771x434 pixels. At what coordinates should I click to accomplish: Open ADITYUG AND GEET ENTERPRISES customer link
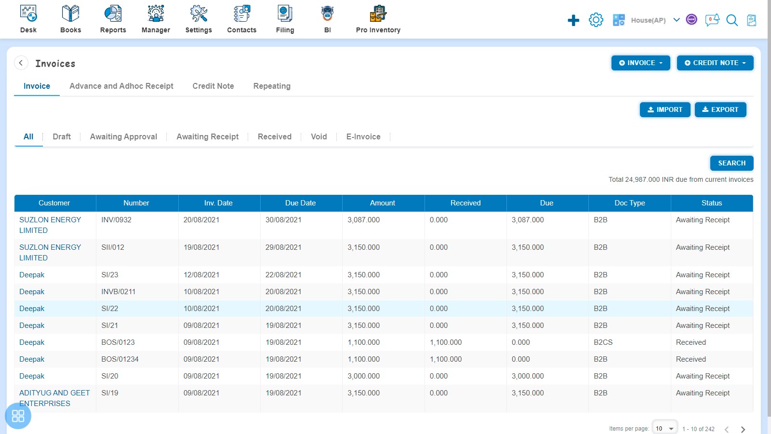[54, 398]
